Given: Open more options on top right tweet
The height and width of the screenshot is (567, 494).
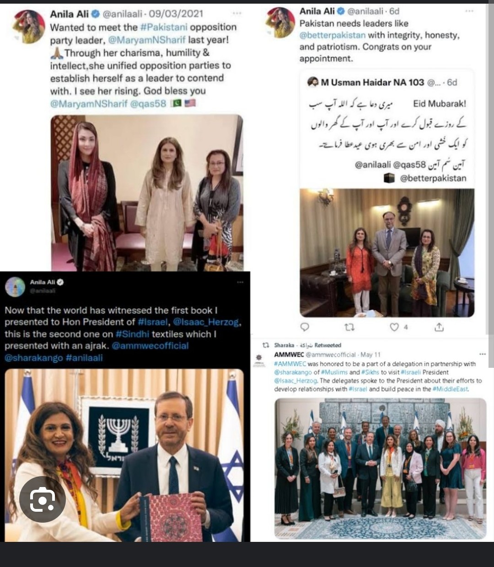Looking at the screenshot, I should pos(470,11).
